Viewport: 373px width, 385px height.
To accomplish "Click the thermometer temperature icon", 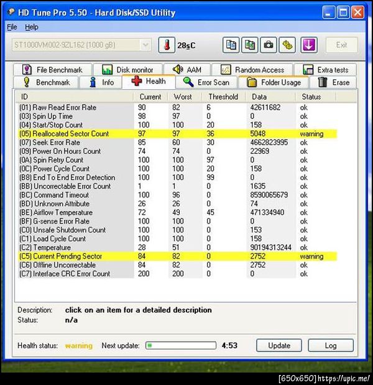I will [167, 45].
